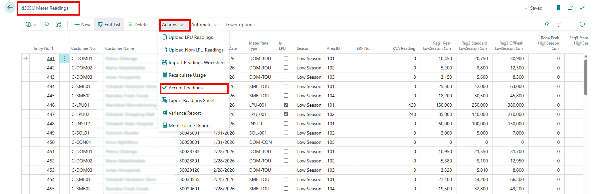Click the analysis mode icon

pos(58,25)
